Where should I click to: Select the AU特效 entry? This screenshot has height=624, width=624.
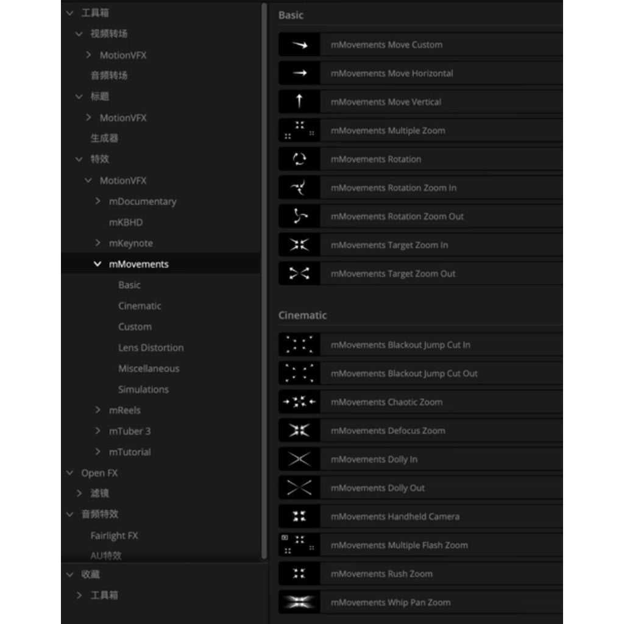[106, 556]
